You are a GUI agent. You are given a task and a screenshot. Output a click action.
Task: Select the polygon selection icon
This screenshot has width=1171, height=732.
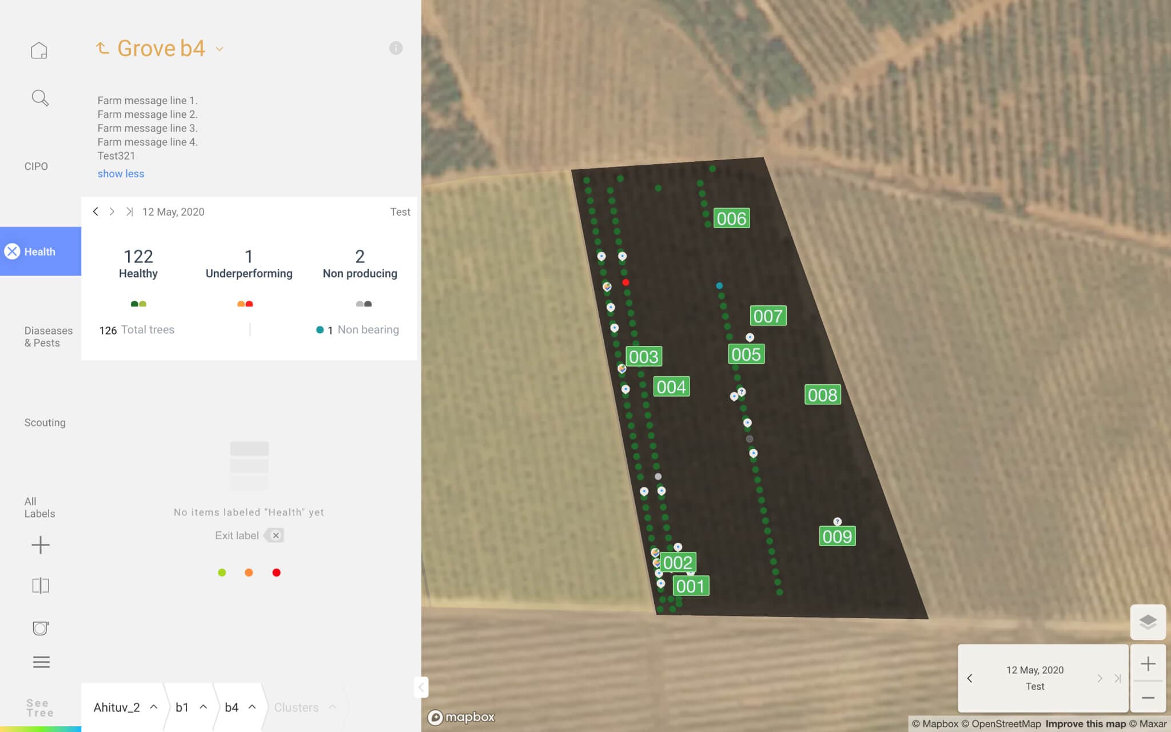(40, 628)
